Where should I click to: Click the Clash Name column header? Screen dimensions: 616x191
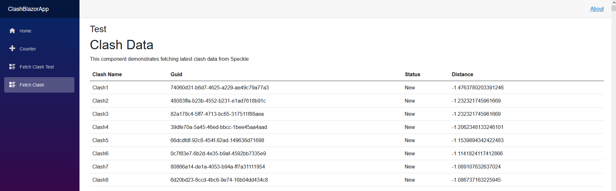tap(107, 74)
